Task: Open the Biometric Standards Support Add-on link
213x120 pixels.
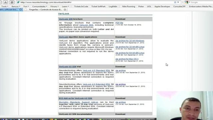Action: 79,102
